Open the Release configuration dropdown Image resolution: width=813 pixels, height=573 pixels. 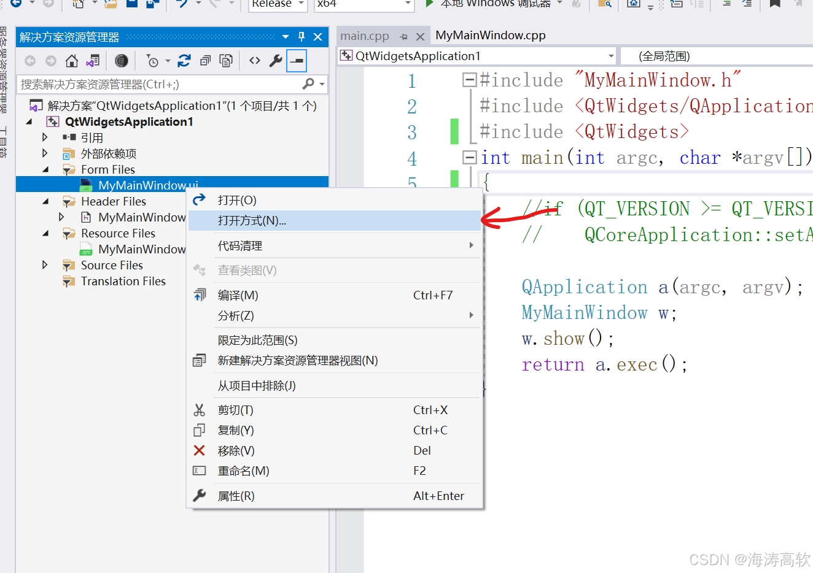point(300,5)
